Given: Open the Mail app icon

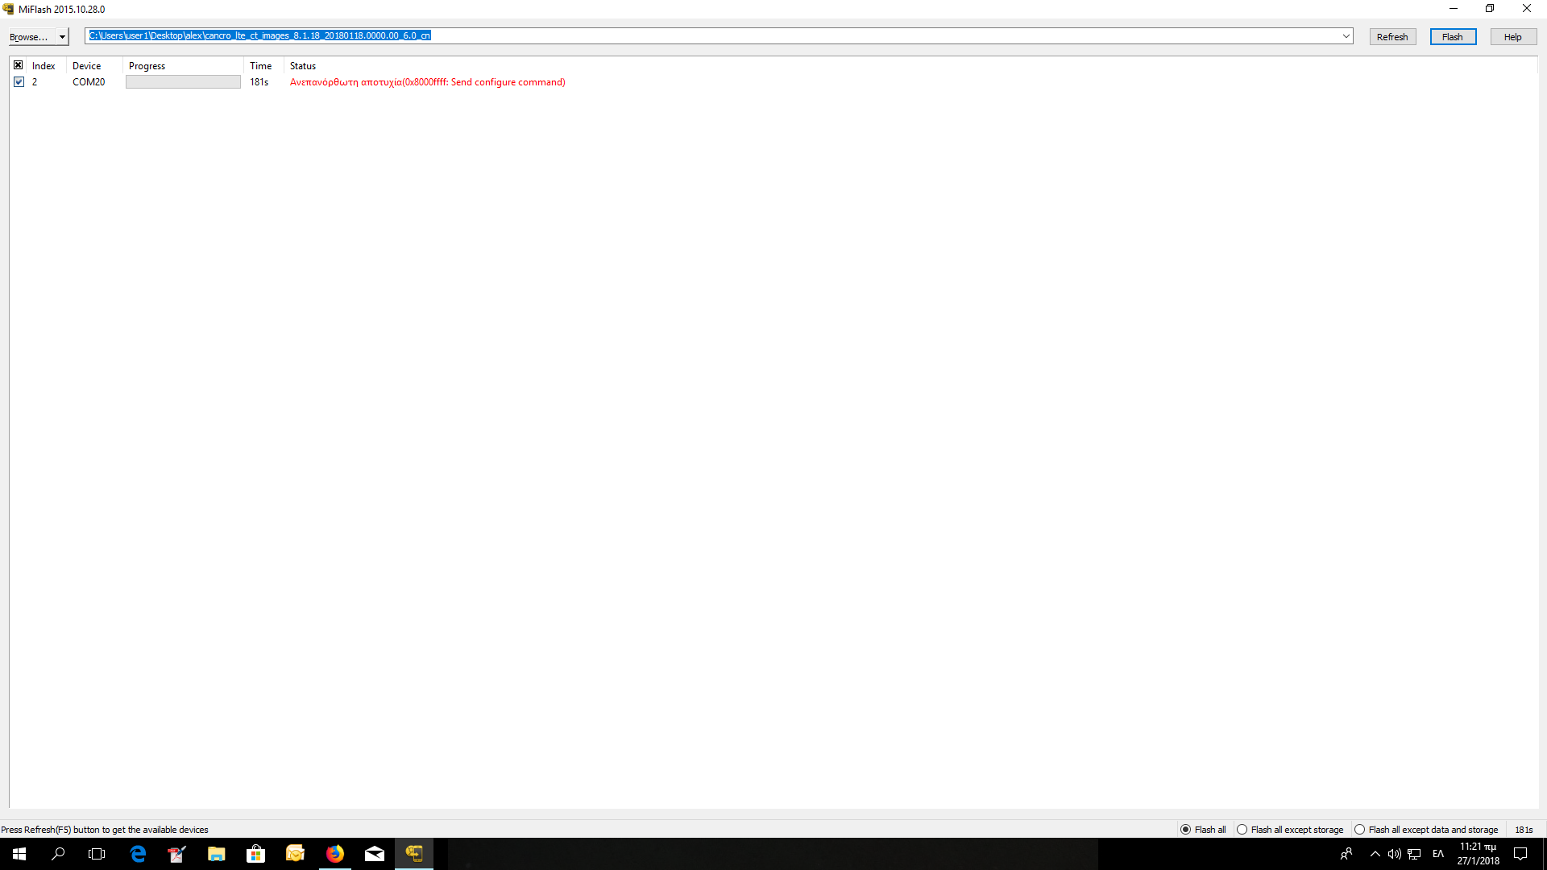Looking at the screenshot, I should 375,854.
